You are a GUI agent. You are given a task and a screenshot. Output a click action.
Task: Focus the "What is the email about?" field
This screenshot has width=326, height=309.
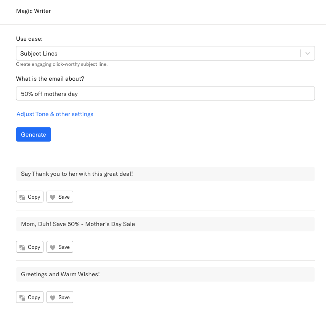pos(165,94)
